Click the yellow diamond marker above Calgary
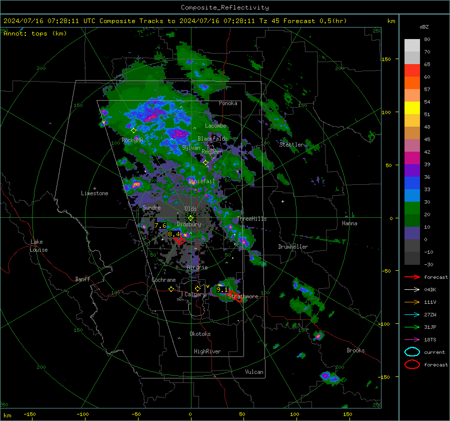Viewport: 450px width, 421px height. [197, 288]
